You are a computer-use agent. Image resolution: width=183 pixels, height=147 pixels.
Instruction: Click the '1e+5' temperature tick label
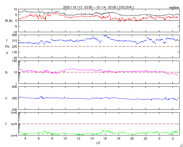click(x=14, y=124)
